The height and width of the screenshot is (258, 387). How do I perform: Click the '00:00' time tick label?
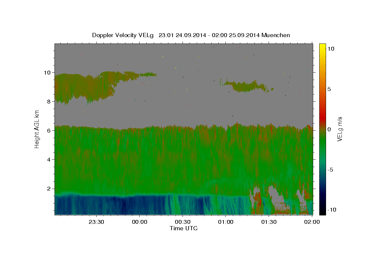[x=139, y=222]
